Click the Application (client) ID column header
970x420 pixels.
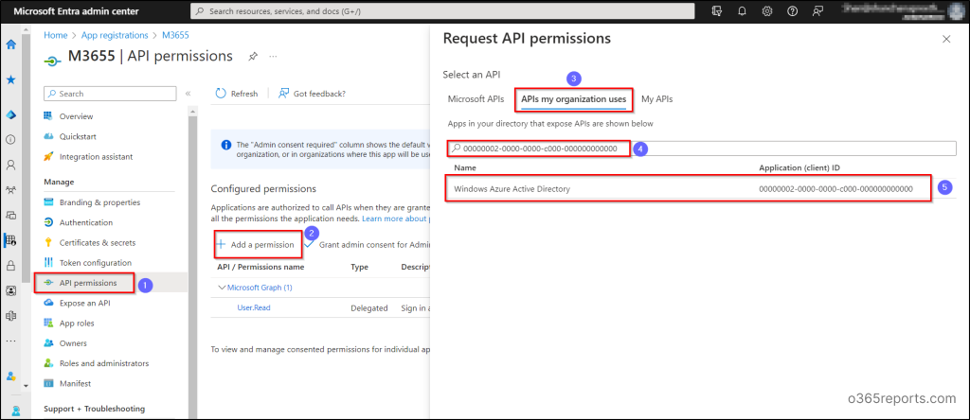click(x=799, y=168)
